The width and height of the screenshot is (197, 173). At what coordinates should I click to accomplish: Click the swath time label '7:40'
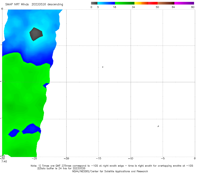pyautogui.click(x=4, y=162)
